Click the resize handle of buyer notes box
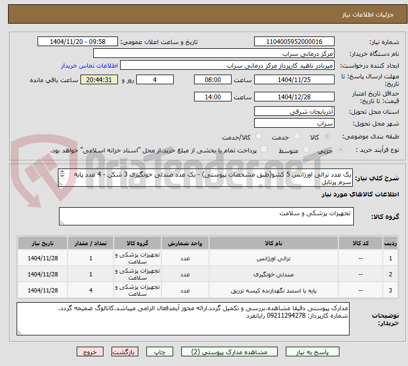Image resolution: width=408 pixels, height=366 pixels. tap(19, 333)
